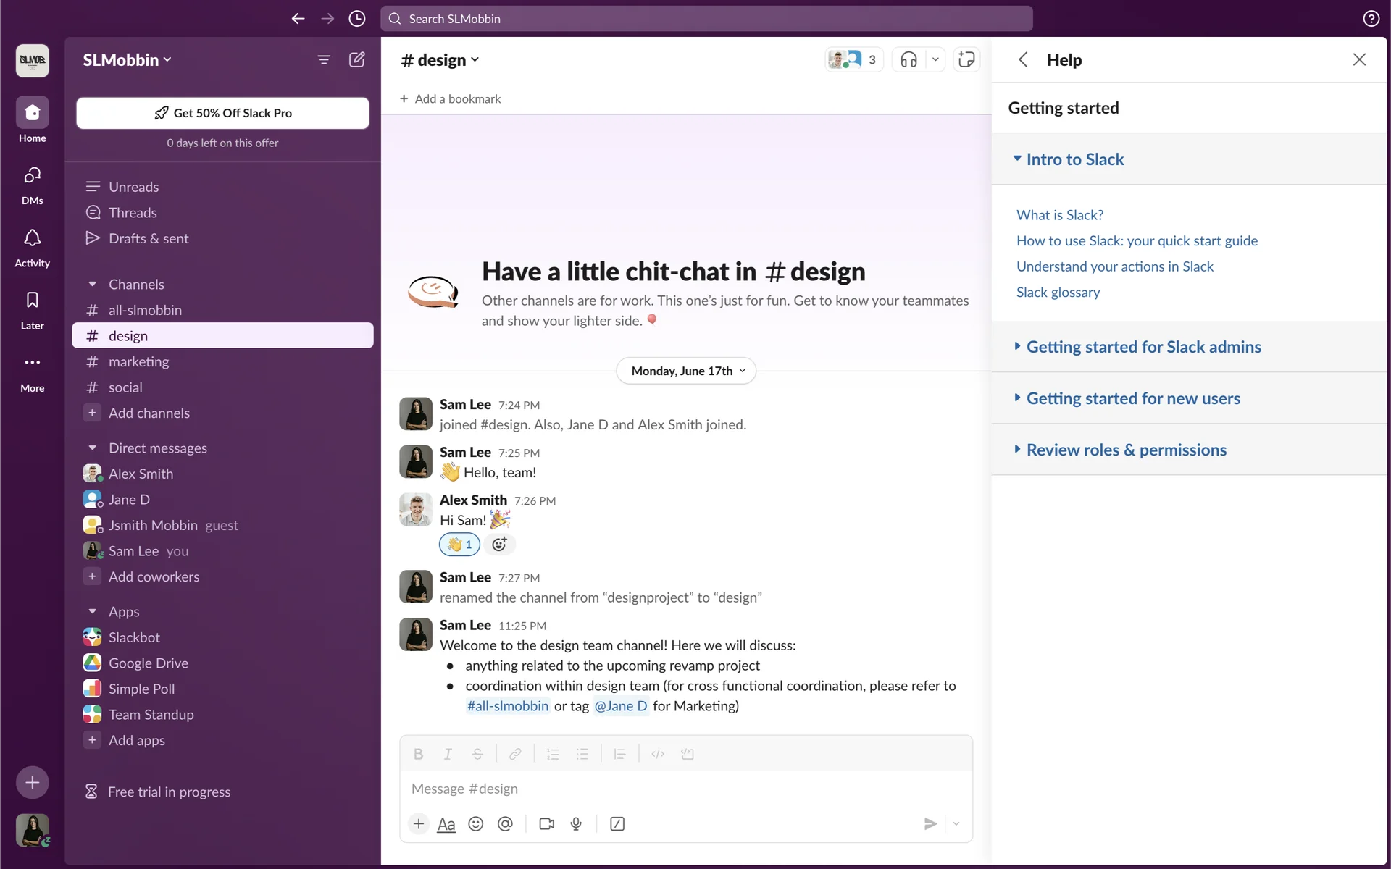Click the record audio clip microphone icon
Image resolution: width=1391 pixels, height=869 pixels.
click(576, 823)
